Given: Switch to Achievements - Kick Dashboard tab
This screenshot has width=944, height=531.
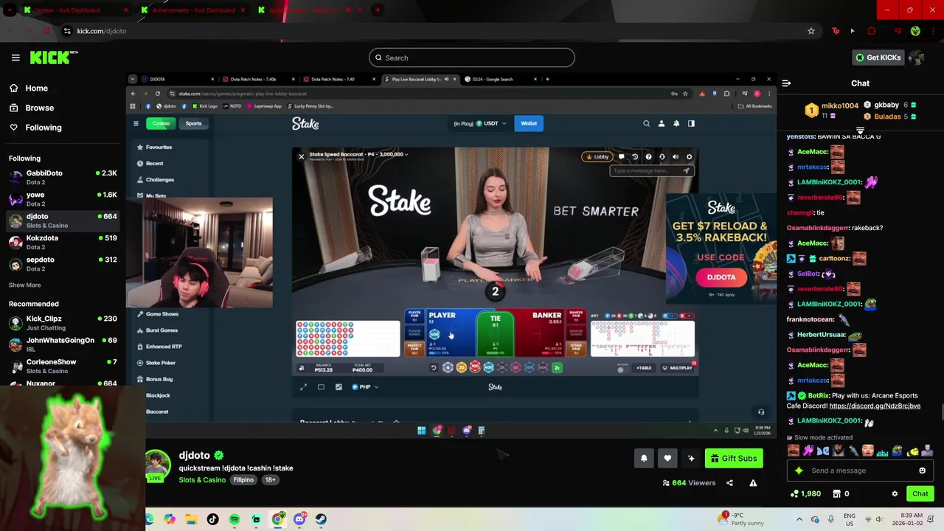Looking at the screenshot, I should pos(193,10).
